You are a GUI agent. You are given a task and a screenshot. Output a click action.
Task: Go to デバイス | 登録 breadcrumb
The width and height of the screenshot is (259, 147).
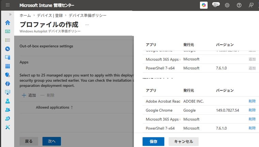coord(50,15)
